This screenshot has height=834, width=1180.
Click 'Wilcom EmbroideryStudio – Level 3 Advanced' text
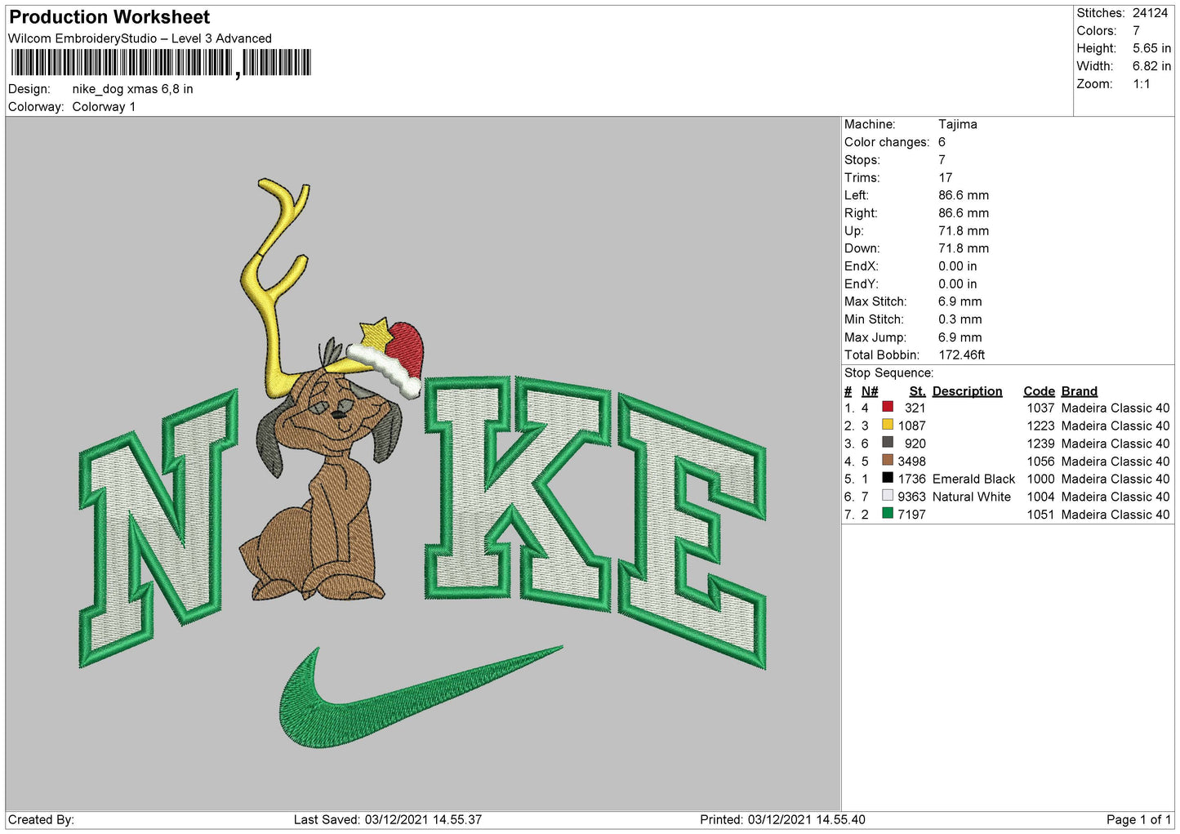click(x=140, y=38)
